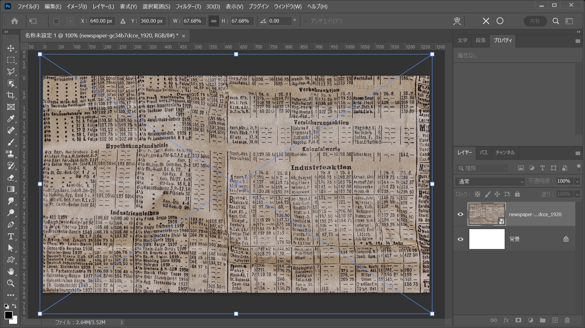Expand the collapsed toolbar double chevron
Image resolution: width=585 pixels, height=328 pixels.
tap(6, 32)
